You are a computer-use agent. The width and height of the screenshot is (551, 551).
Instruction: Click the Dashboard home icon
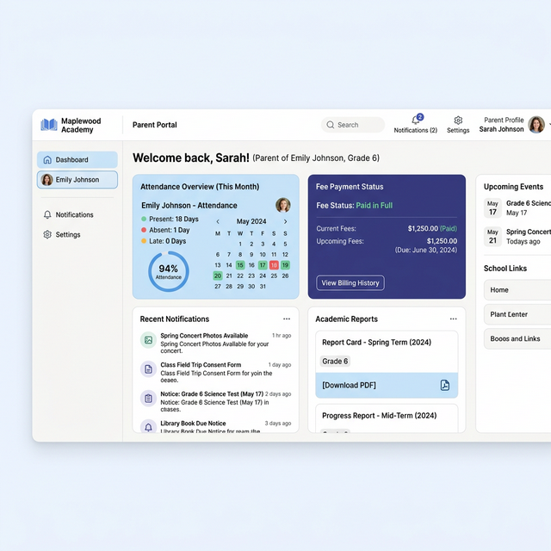click(47, 160)
